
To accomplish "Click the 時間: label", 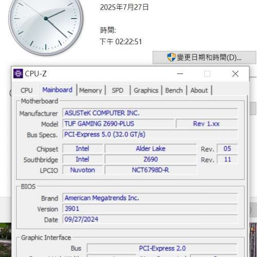I will [x=108, y=30].
